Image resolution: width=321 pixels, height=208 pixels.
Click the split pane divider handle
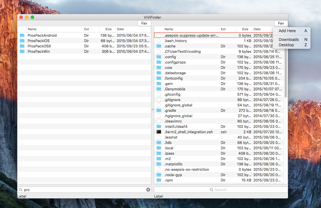[152, 110]
